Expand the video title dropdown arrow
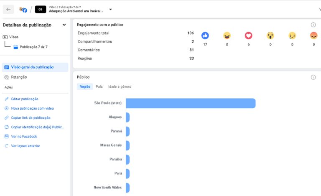Screen dimensions: 321x196 (110, 10)
